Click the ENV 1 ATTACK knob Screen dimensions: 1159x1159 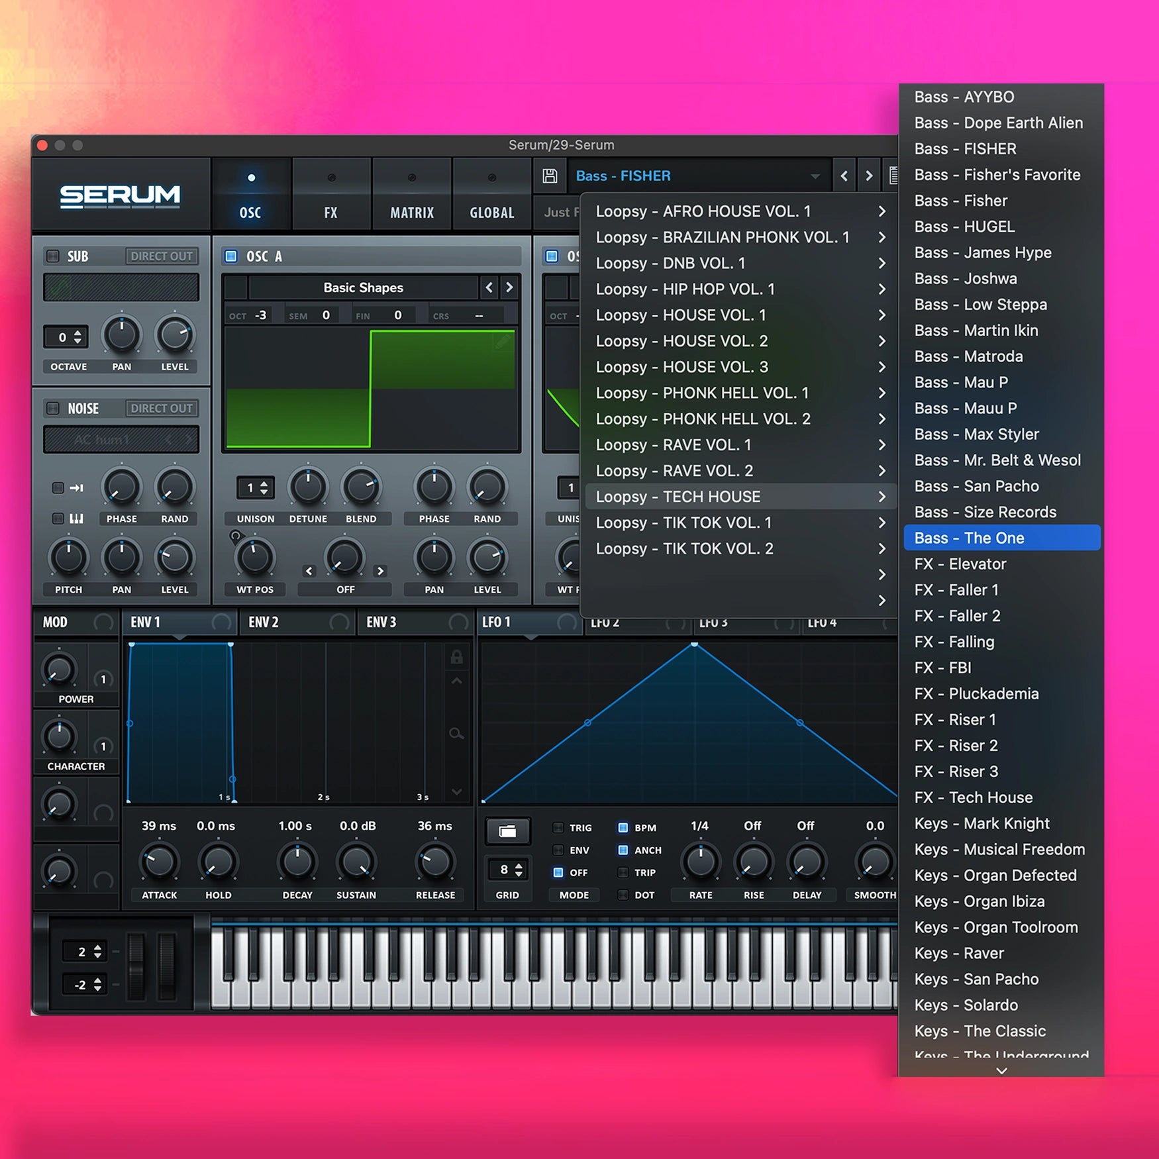[x=160, y=862]
